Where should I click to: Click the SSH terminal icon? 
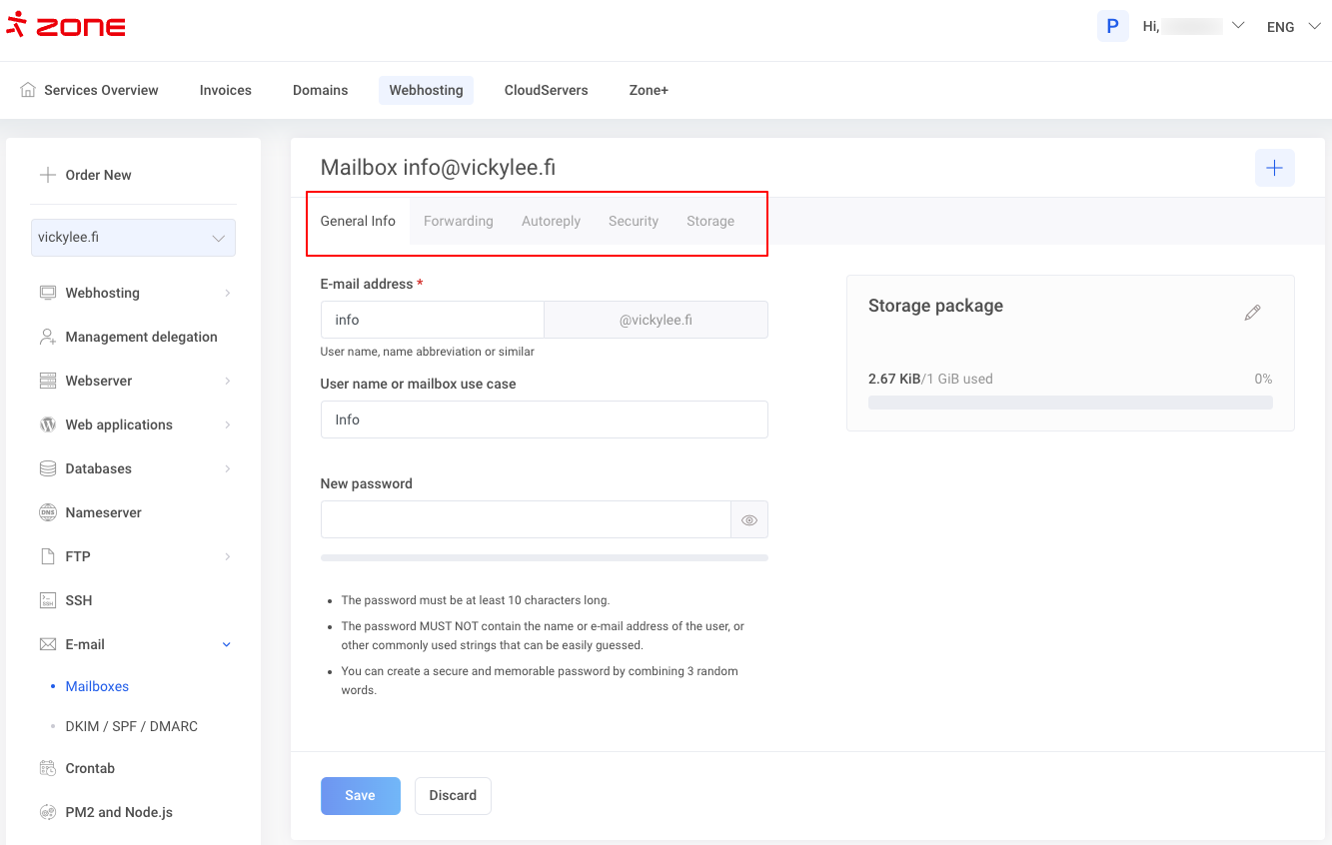[47, 600]
